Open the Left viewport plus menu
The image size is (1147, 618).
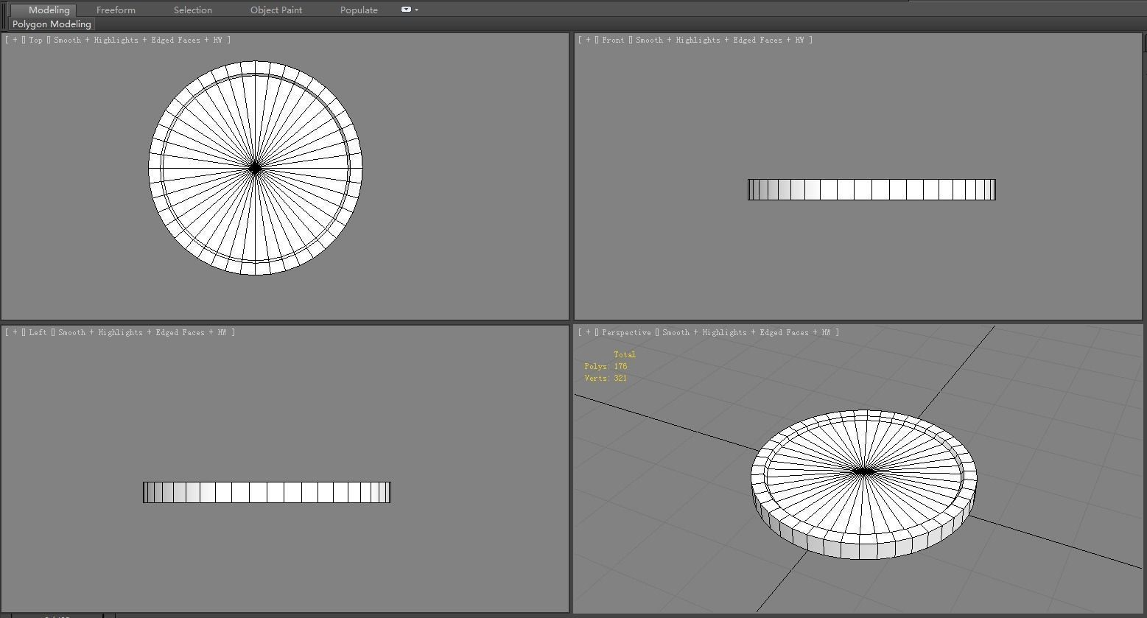[15, 332]
